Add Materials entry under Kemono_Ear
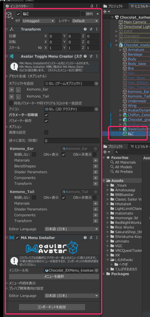This screenshot has height=317, width=150. coord(96,161)
